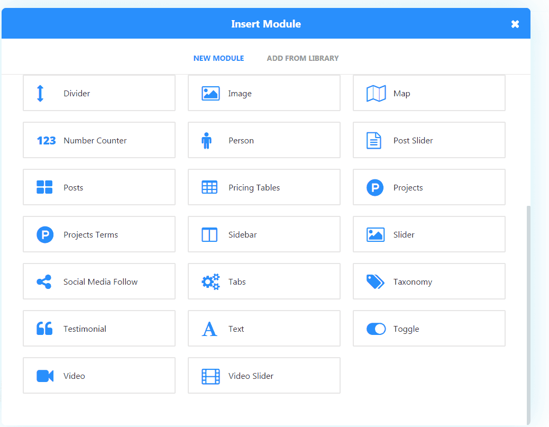Insert the Sidebar module
Screen dimensions: 549x427
pos(264,234)
